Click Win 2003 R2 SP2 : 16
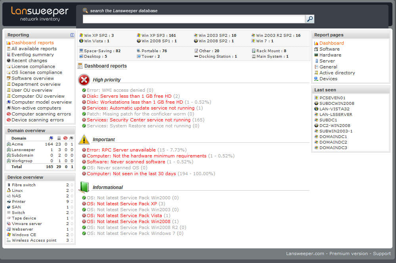 pyautogui.click(x=278, y=36)
